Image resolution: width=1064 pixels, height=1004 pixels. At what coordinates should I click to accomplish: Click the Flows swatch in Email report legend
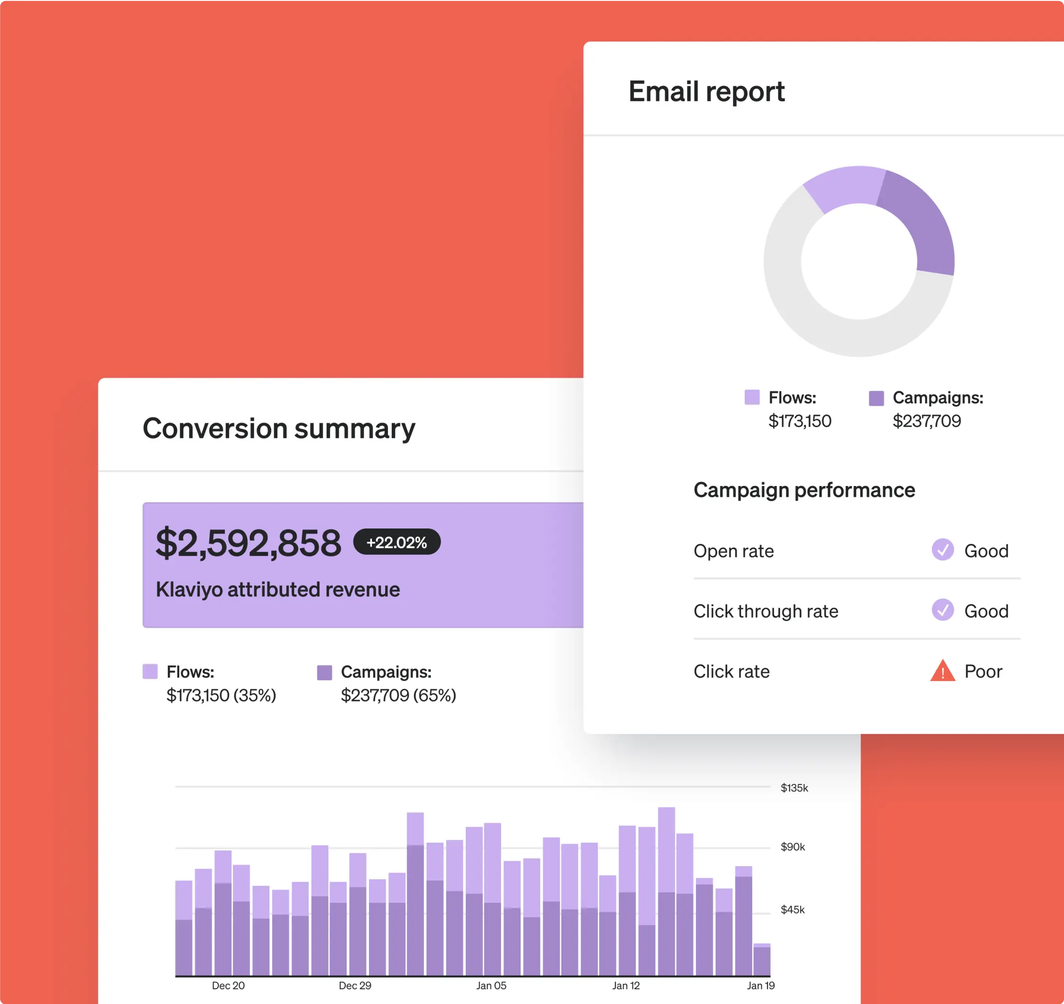tap(752, 397)
